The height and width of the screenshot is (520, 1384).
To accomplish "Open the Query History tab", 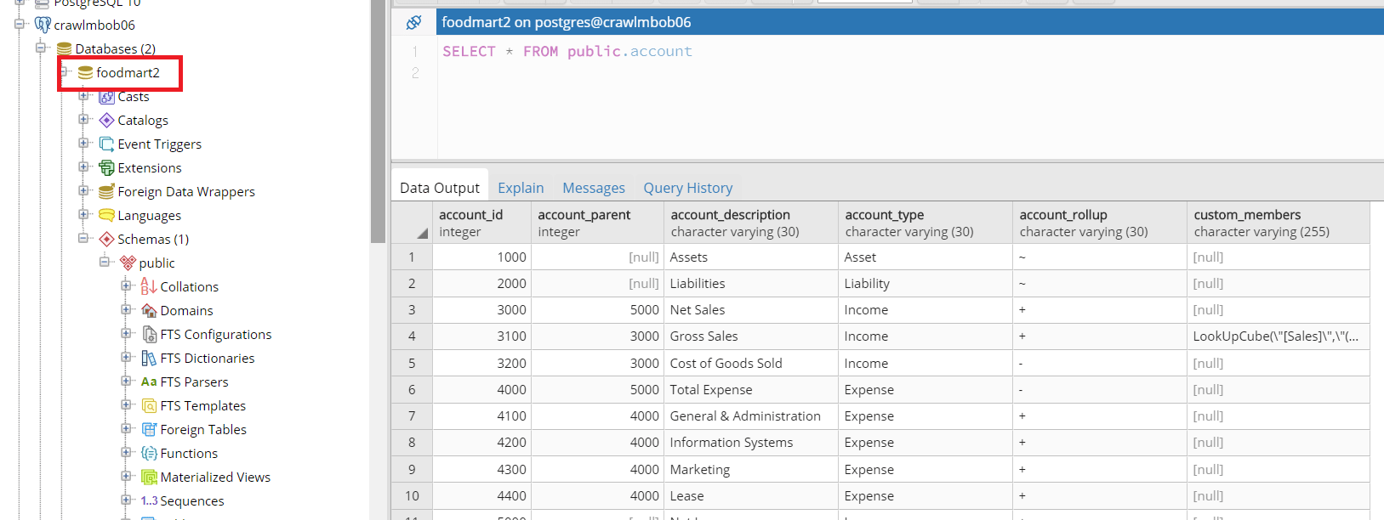I will 688,188.
